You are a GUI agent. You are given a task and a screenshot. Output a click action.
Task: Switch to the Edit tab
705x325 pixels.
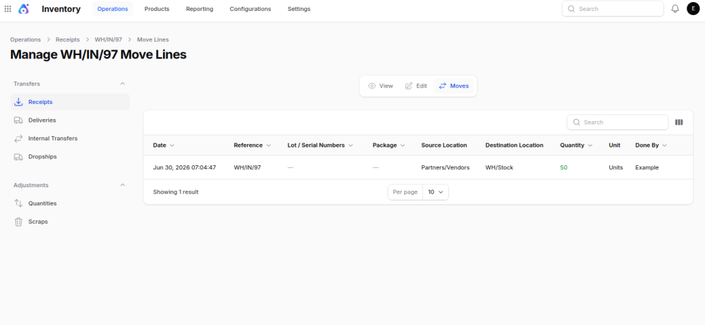pos(417,86)
